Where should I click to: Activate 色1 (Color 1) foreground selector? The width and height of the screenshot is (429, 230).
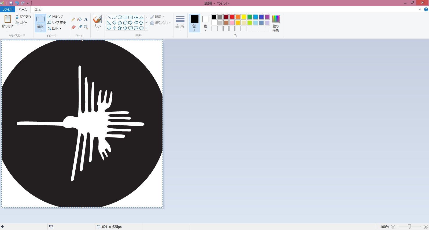pyautogui.click(x=194, y=23)
